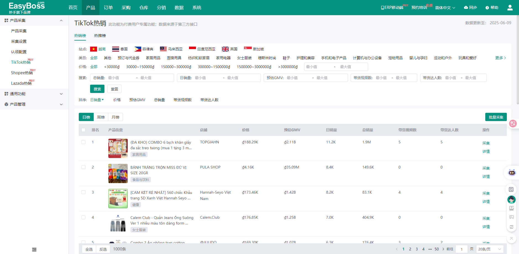
Task: Select Thailand flag site 泰国
Action: point(120,49)
